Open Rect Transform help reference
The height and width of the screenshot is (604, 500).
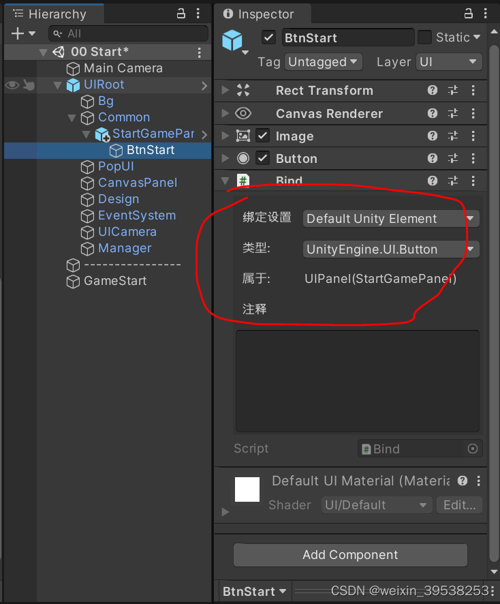tap(433, 90)
